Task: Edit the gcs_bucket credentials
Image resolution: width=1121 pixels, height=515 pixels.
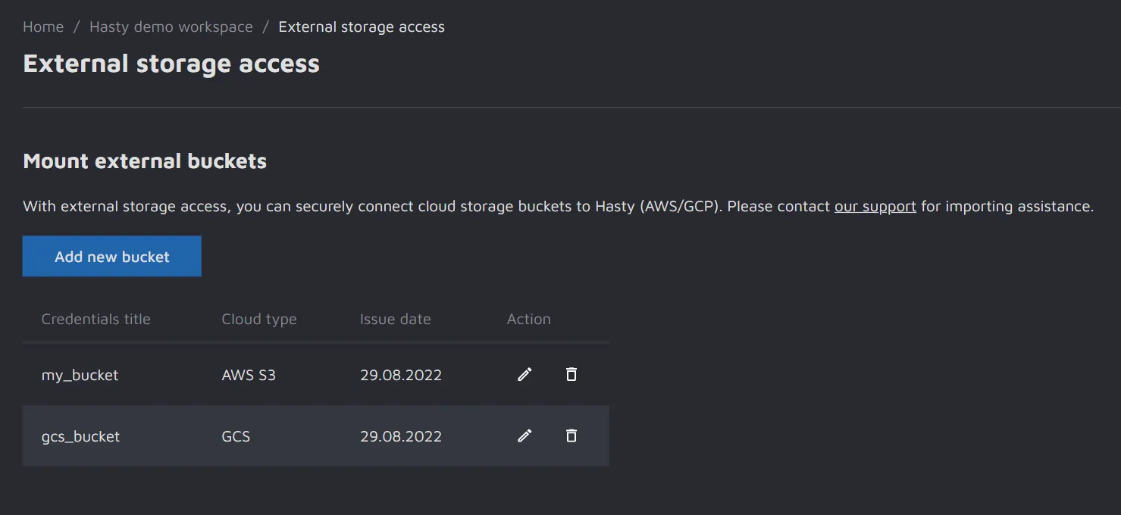Action: coord(524,435)
